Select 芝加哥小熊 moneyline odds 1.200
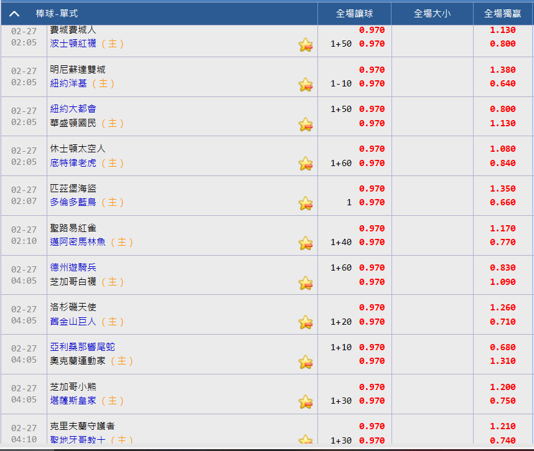Screen dimensions: 534x451 pyautogui.click(x=503, y=387)
